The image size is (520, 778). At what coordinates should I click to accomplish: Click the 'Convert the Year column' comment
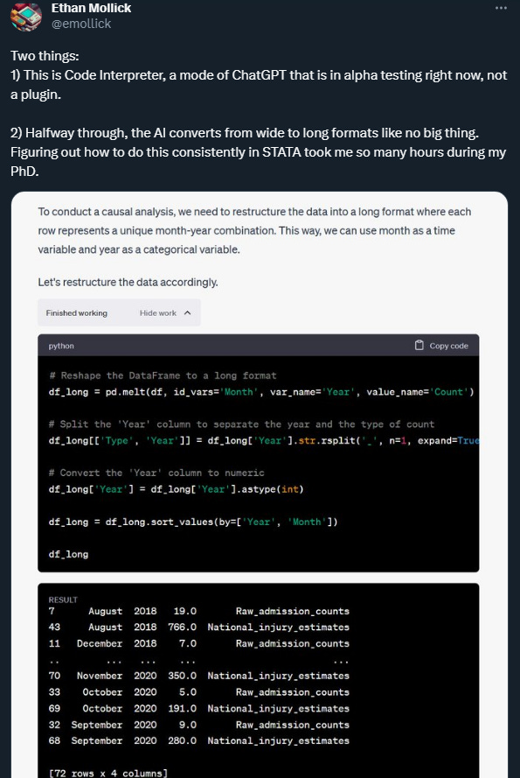pyautogui.click(x=156, y=473)
